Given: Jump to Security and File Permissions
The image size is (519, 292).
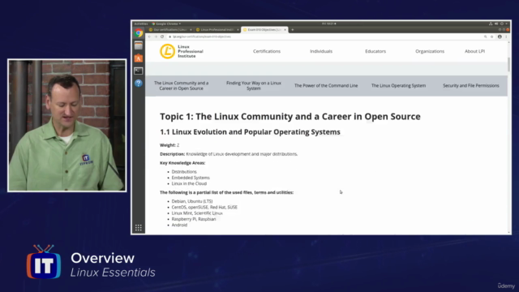Looking at the screenshot, I should 470,86.
